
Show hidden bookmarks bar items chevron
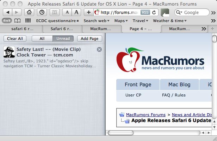point(213,21)
